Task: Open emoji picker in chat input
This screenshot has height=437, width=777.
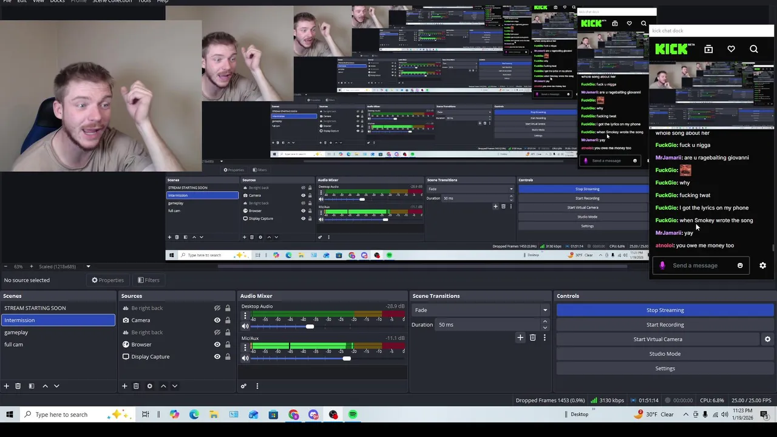Action: point(740,265)
